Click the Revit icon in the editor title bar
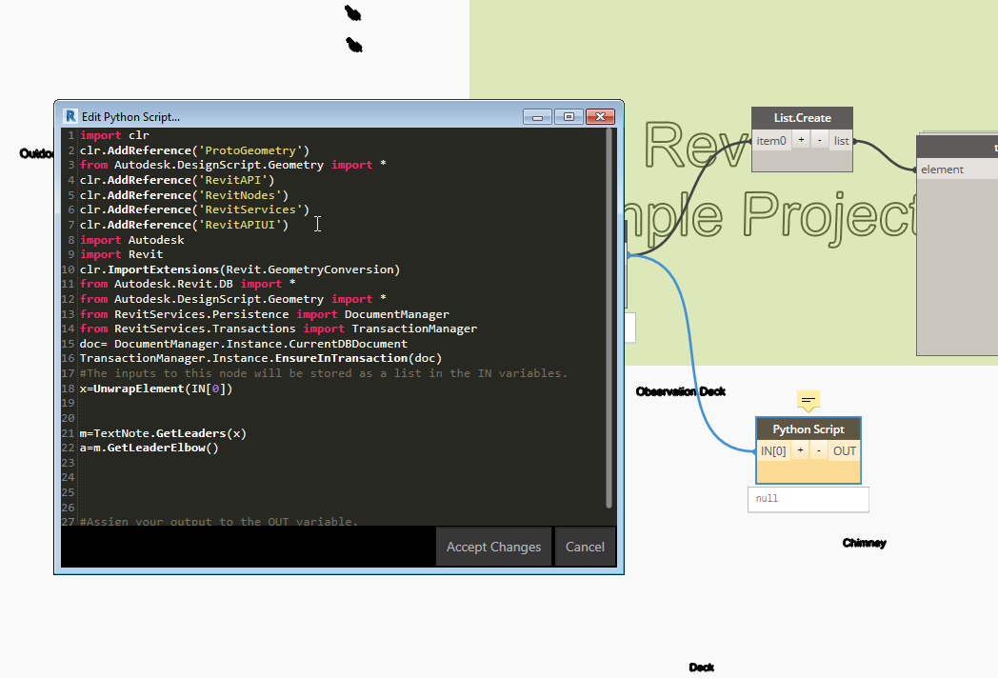The image size is (998, 678). (x=70, y=116)
